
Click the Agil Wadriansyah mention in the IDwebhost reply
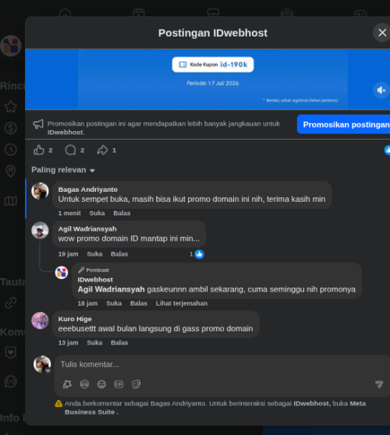111,289
